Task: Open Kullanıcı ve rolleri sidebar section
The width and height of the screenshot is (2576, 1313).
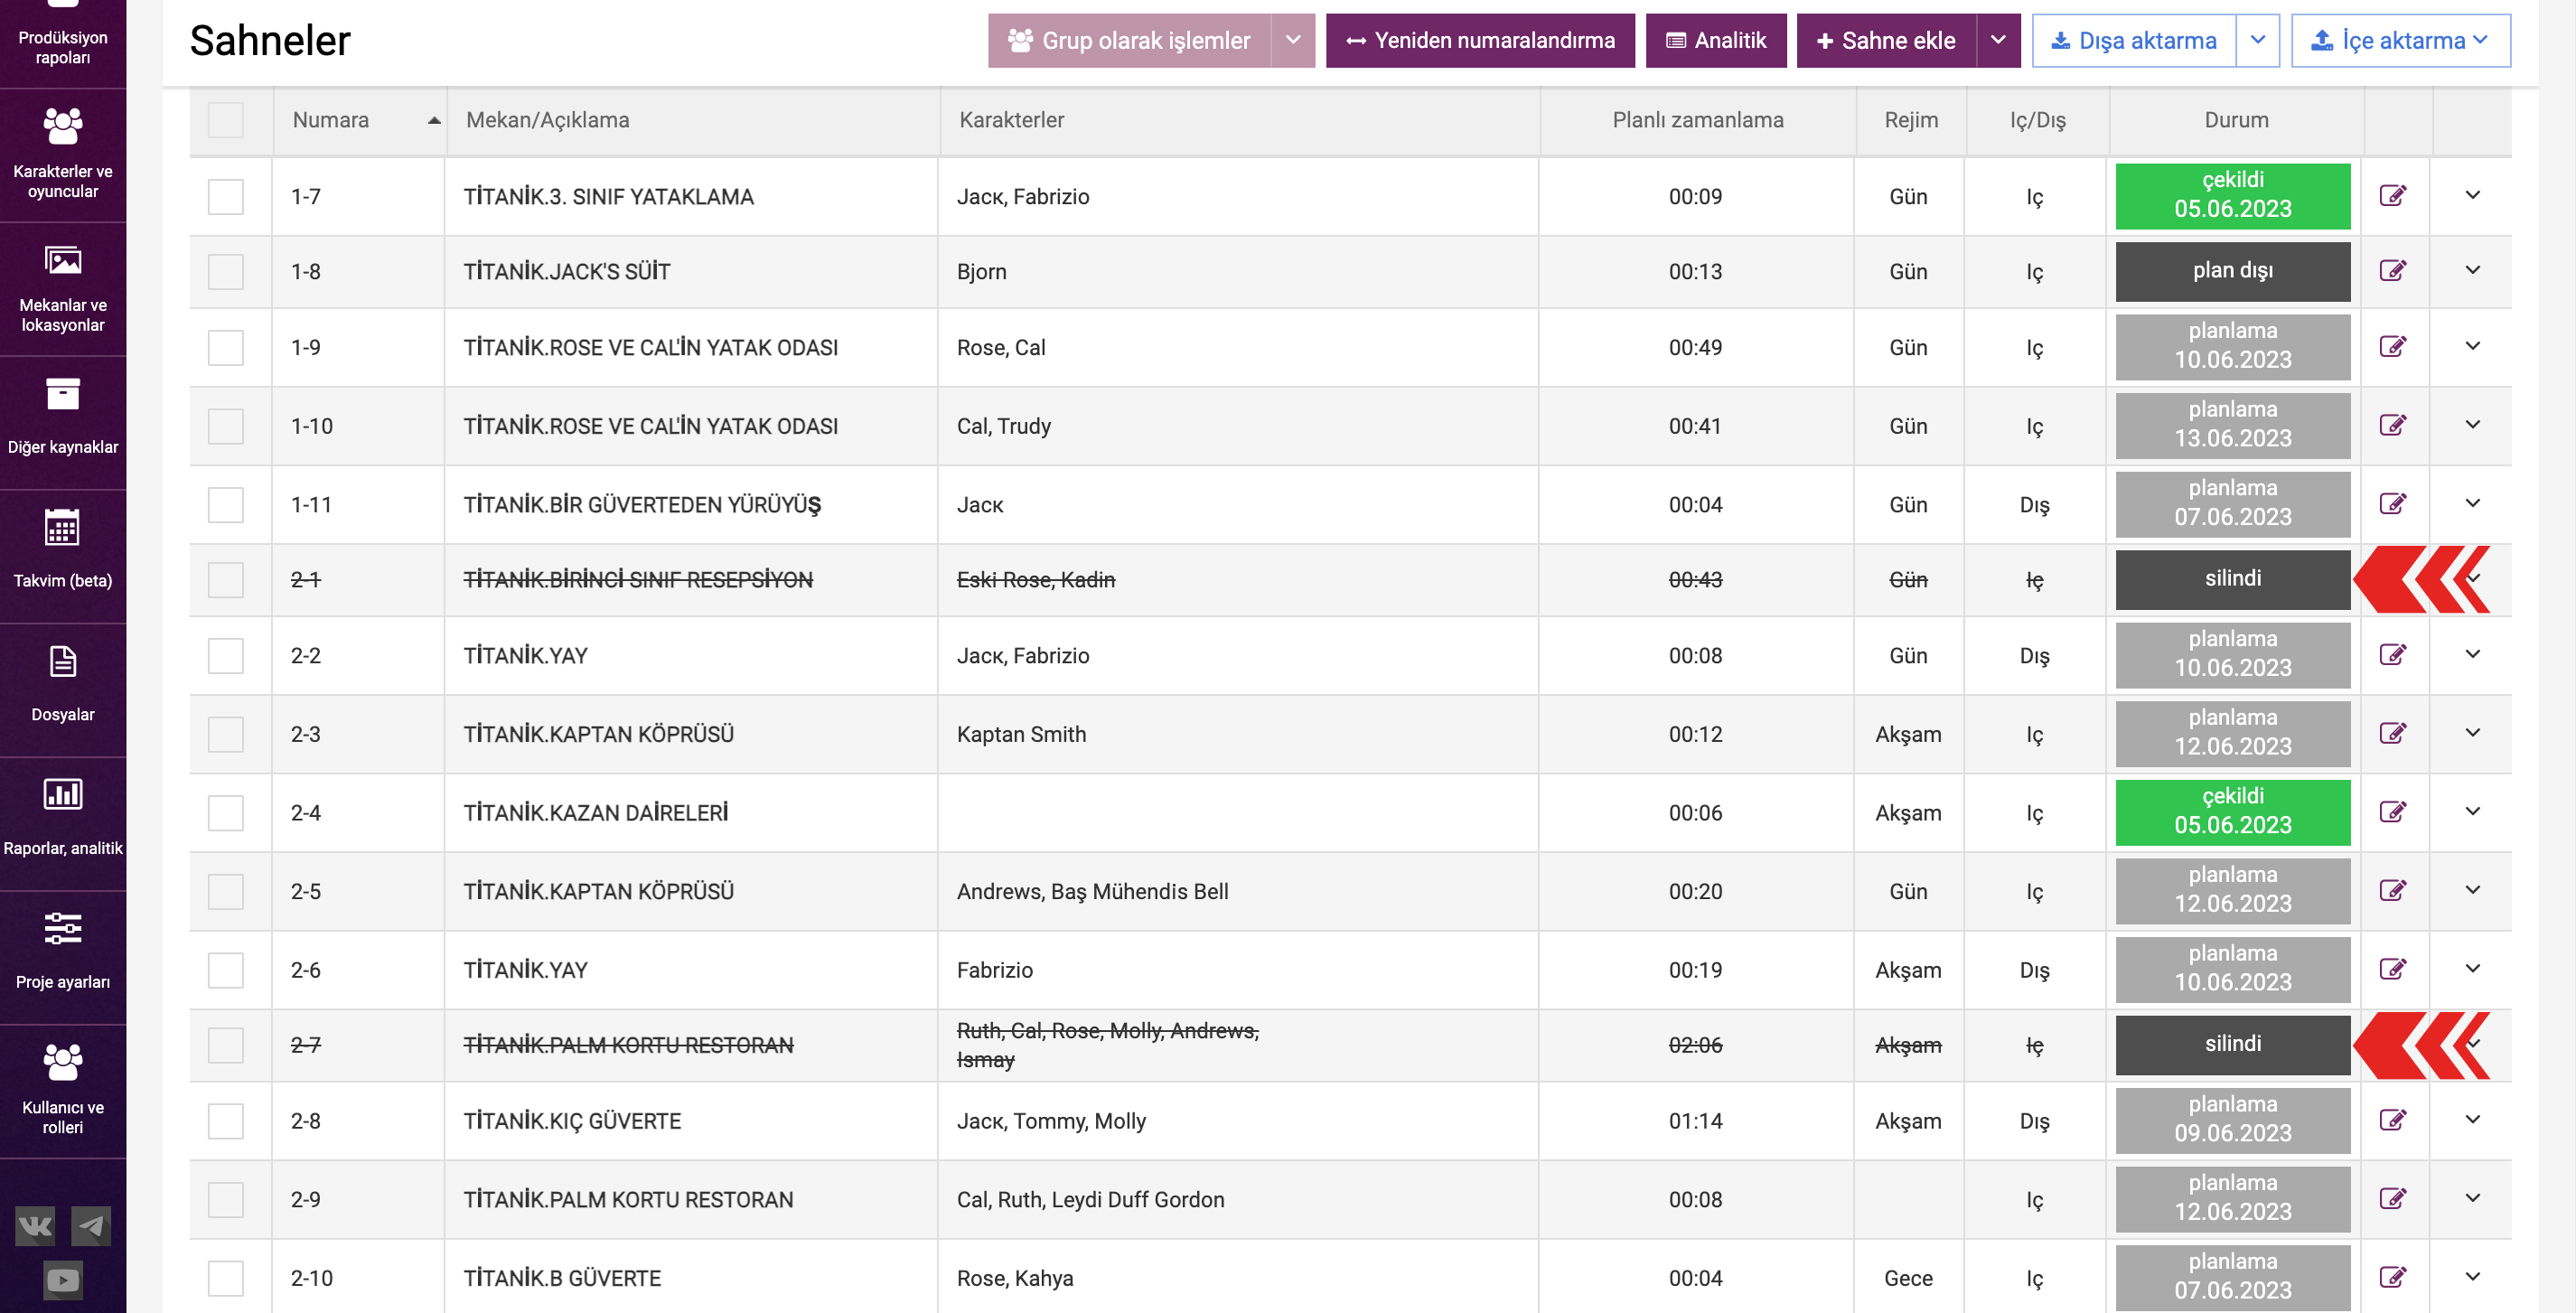Action: click(x=63, y=1092)
